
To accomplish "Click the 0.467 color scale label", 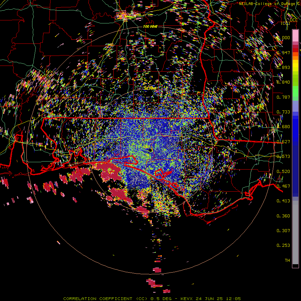I will click(283, 186).
